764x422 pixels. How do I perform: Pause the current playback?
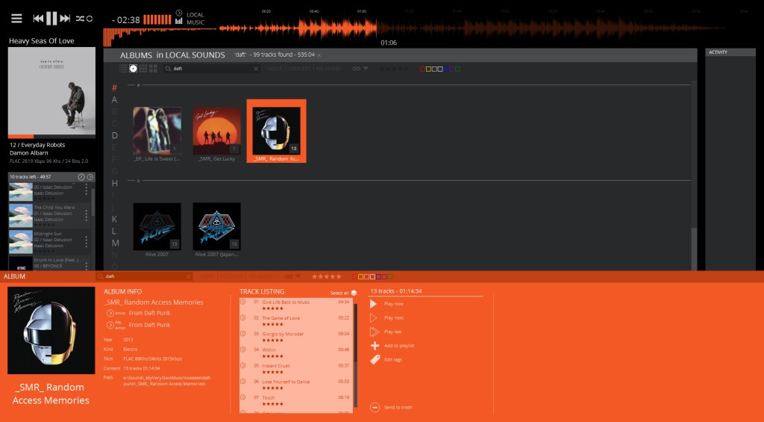tap(51, 19)
